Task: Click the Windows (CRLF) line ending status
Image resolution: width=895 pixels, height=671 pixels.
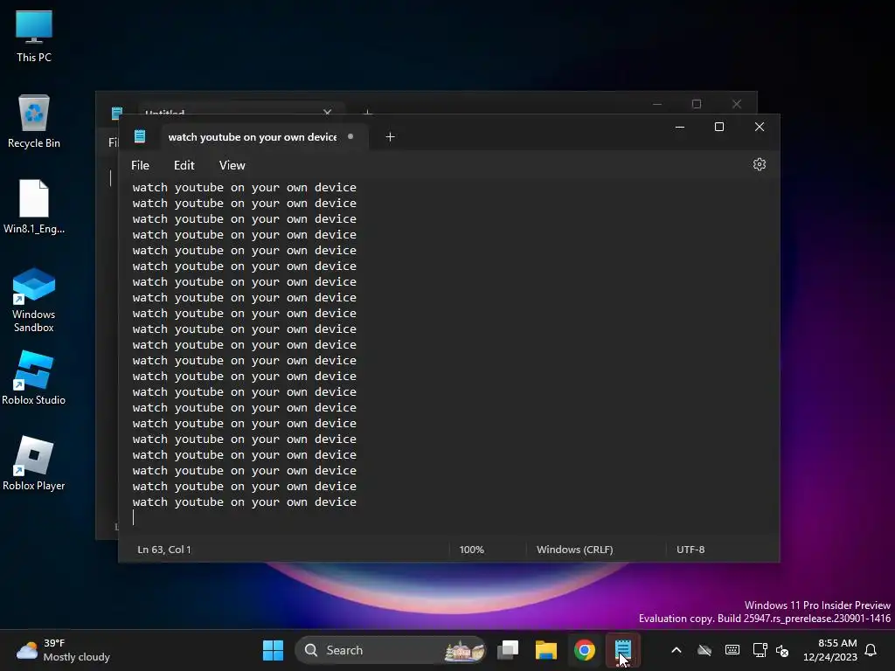Action: click(575, 550)
